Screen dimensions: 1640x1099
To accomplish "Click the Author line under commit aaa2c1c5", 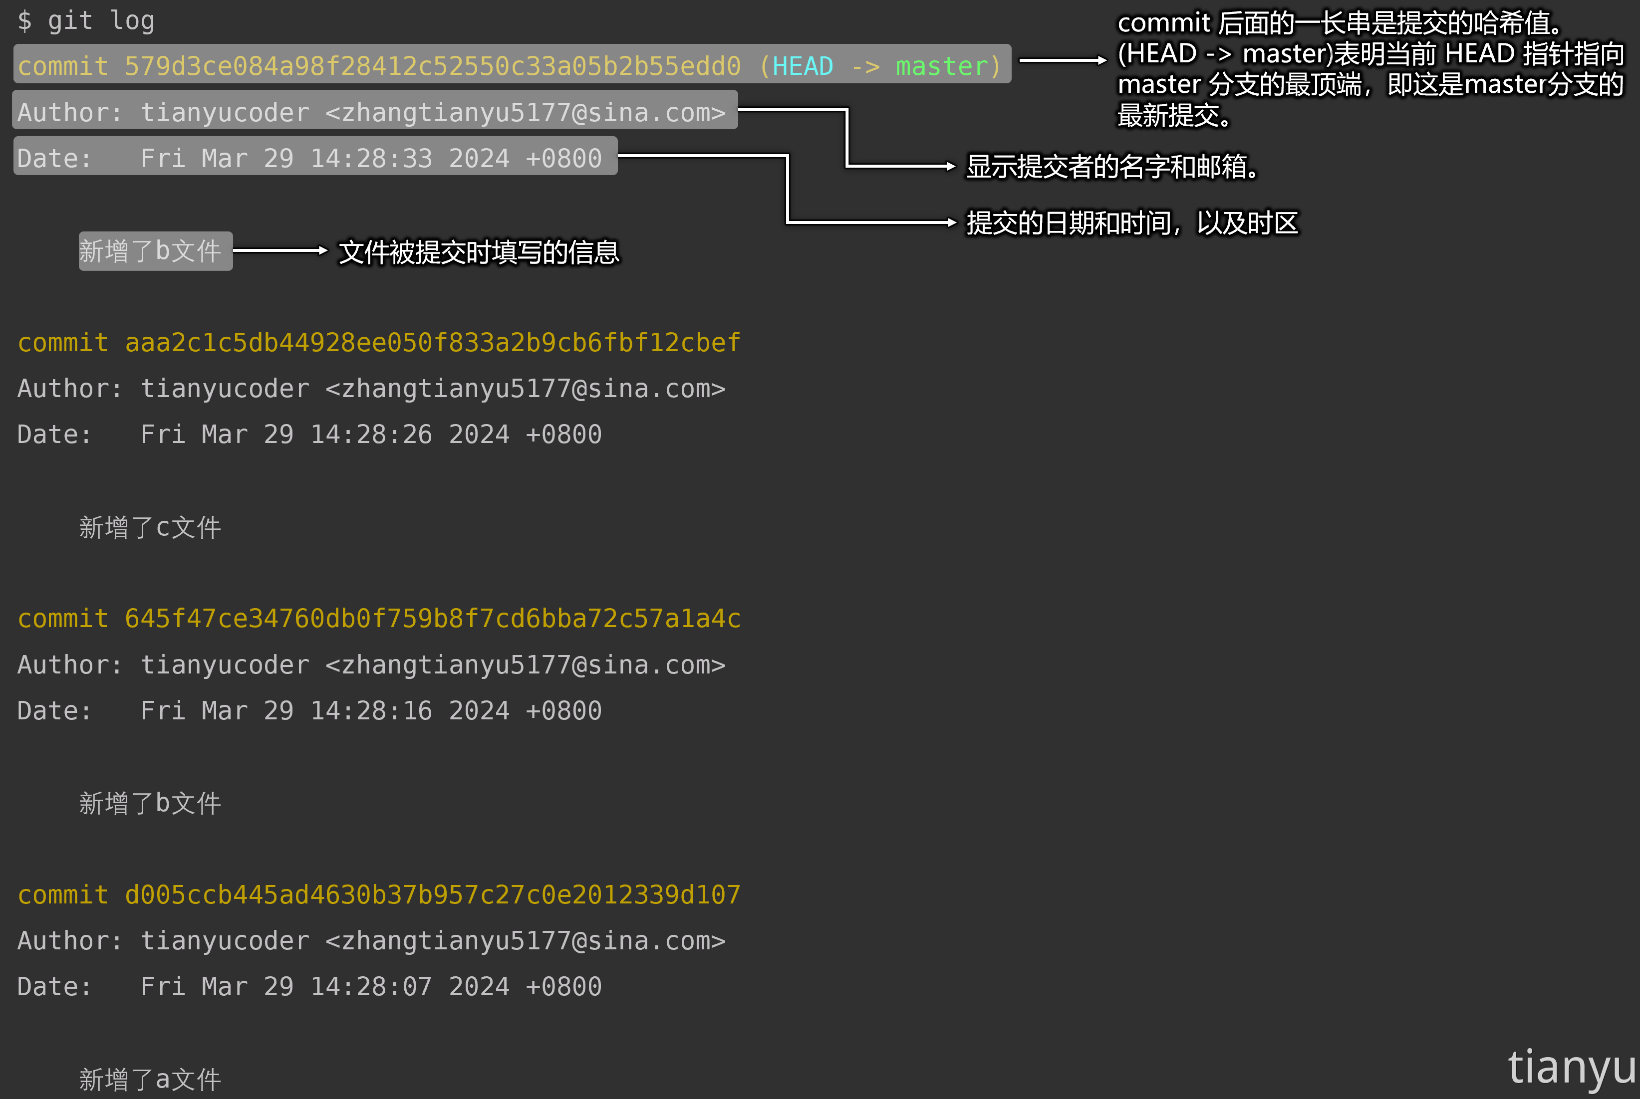I will 372,388.
